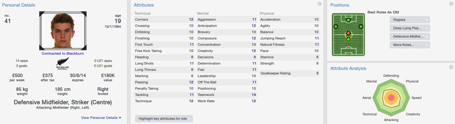Open the Attributes panel options arrow
The height and width of the screenshot is (124, 455).
(x=319, y=4)
